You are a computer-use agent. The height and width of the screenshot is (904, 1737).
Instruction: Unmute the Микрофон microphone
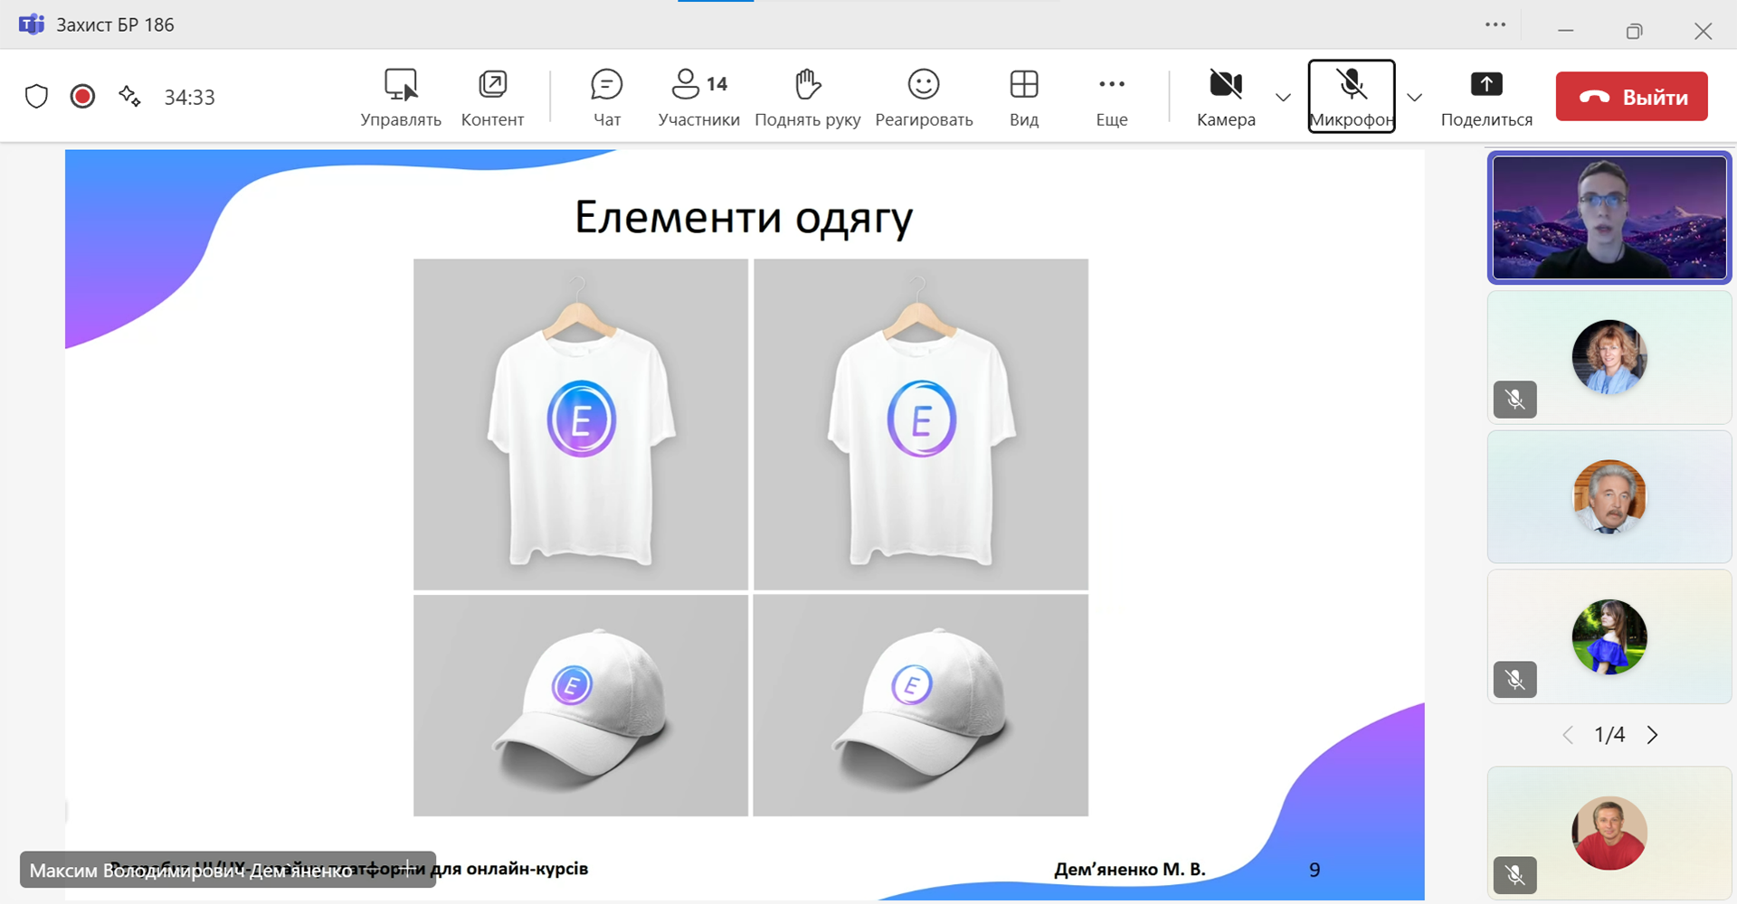[x=1351, y=97]
